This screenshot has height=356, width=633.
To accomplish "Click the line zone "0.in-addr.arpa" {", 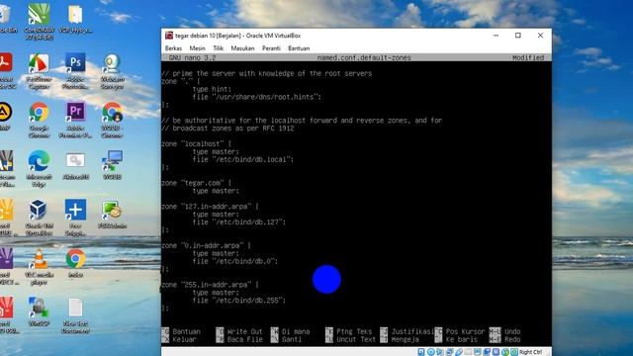I will (206, 245).
